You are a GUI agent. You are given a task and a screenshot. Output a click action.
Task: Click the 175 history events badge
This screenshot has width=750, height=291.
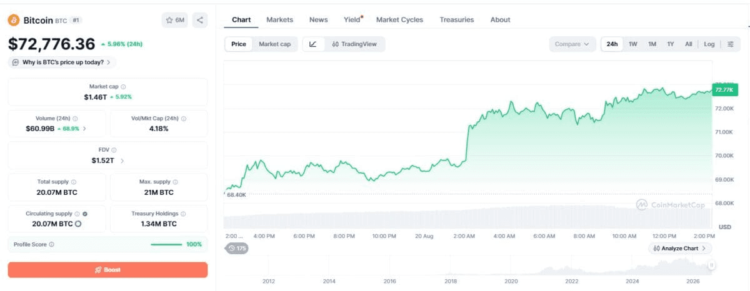(x=237, y=249)
